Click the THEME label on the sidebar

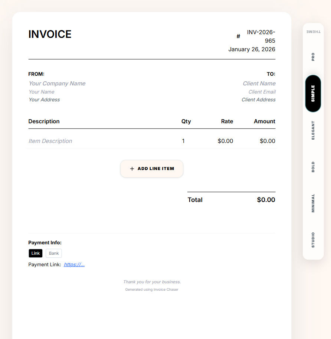tap(313, 31)
